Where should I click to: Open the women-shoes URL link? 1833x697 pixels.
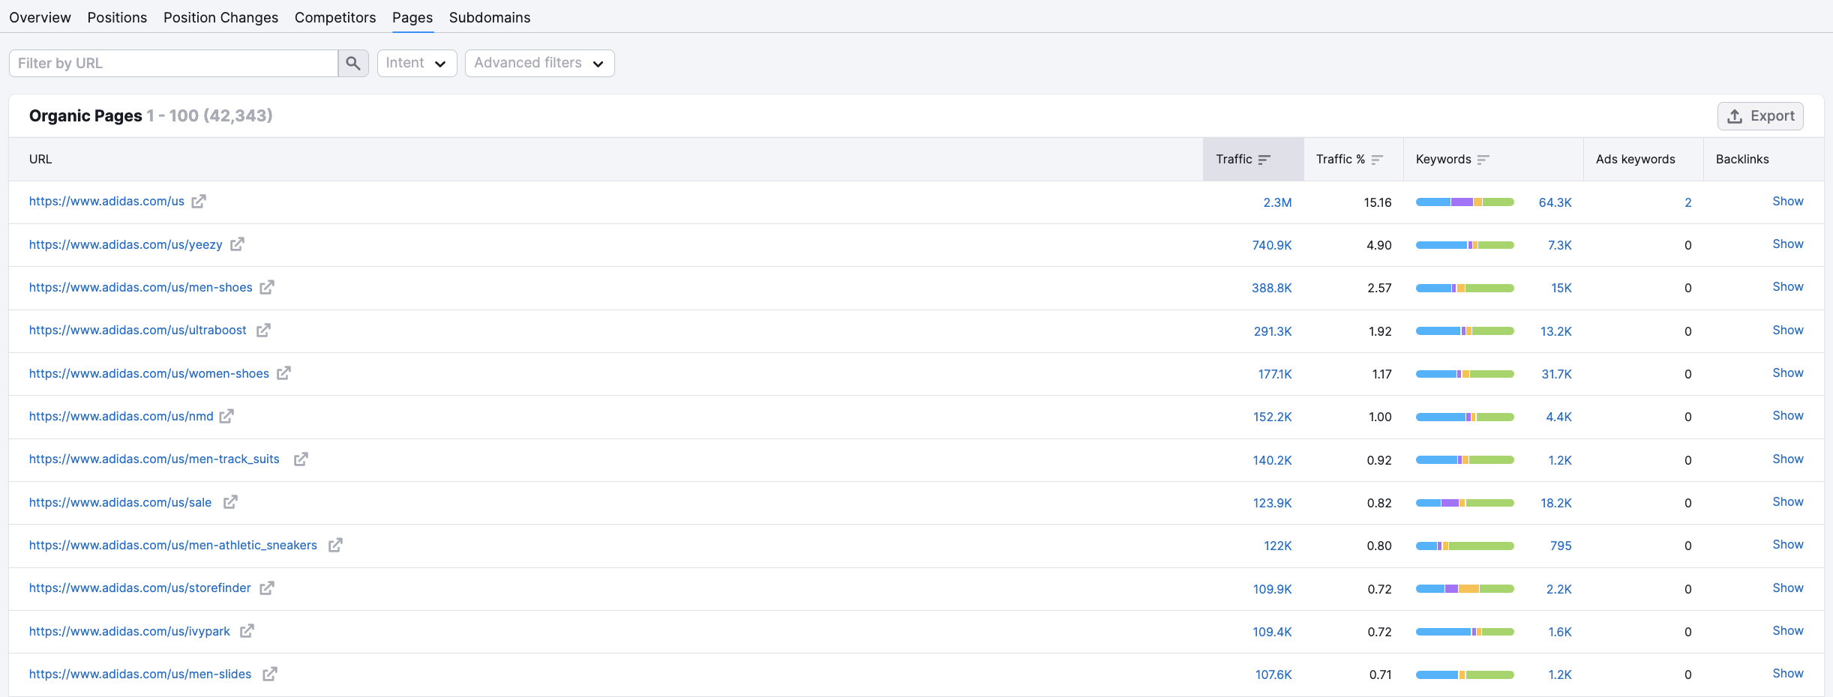(149, 374)
